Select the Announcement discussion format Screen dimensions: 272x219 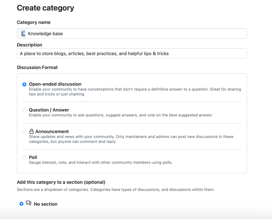(x=24, y=132)
